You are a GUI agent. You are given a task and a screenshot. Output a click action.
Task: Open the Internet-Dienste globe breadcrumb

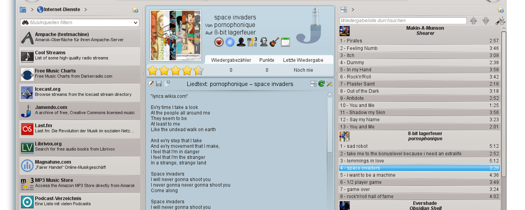click(x=58, y=10)
